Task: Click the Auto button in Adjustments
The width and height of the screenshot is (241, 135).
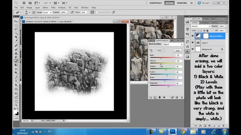Action: 177,51
